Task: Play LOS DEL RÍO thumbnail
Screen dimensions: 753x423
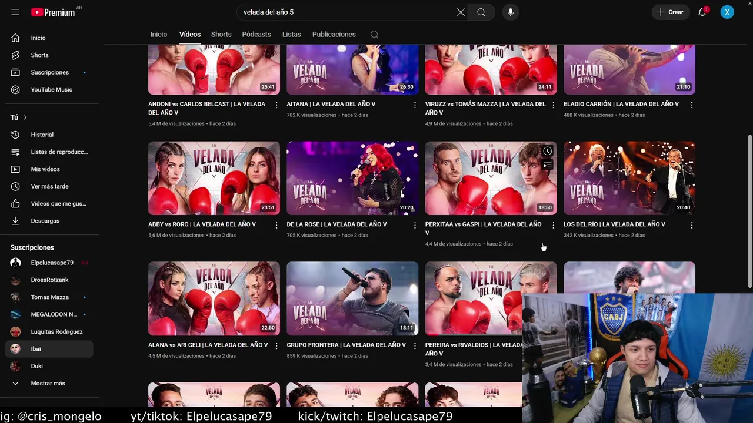Action: point(629,178)
